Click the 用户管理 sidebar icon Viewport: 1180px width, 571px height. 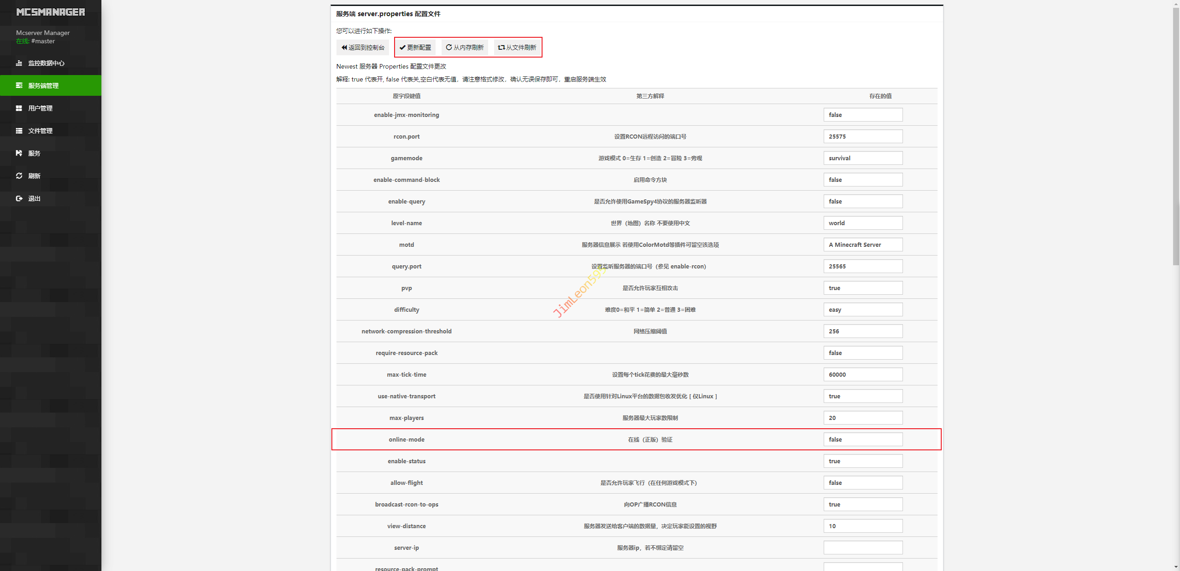pyautogui.click(x=19, y=108)
